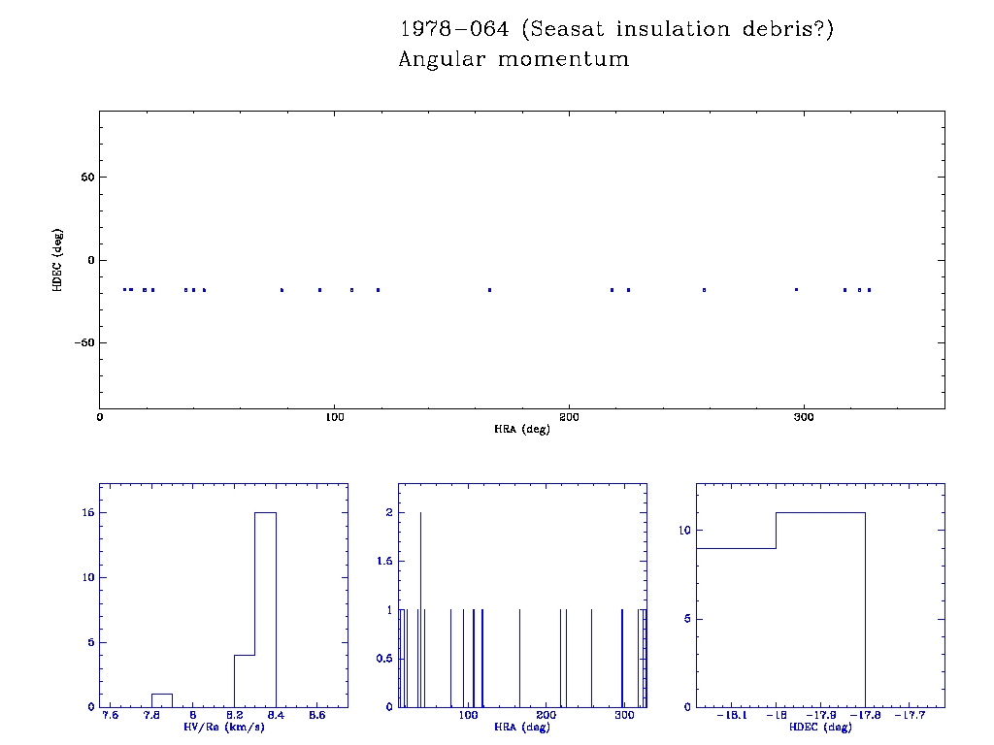
Task: Select the small HV/Re histogram bar near 7.8
Action: pyautogui.click(x=162, y=700)
